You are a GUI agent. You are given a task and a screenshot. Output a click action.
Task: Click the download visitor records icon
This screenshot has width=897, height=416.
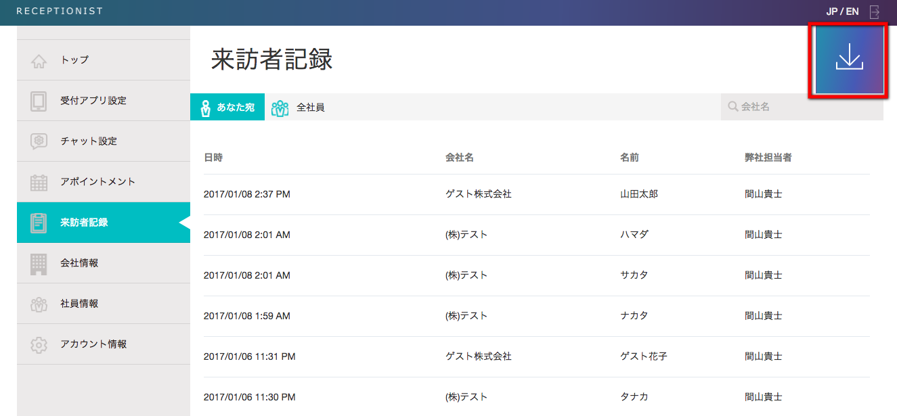pos(849,60)
